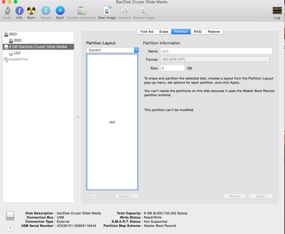
Task: Select 8 GB SanDisk Cruzer Glide Media
Action: [38, 47]
